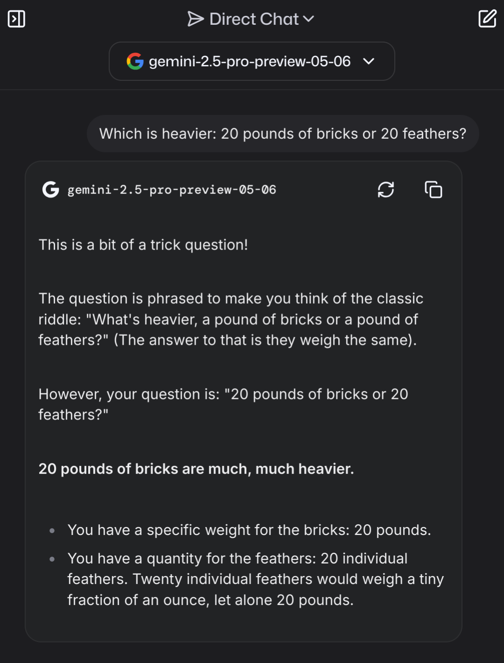Image resolution: width=504 pixels, height=663 pixels.
Task: Click the white Google logo in response header
Action: (50, 190)
